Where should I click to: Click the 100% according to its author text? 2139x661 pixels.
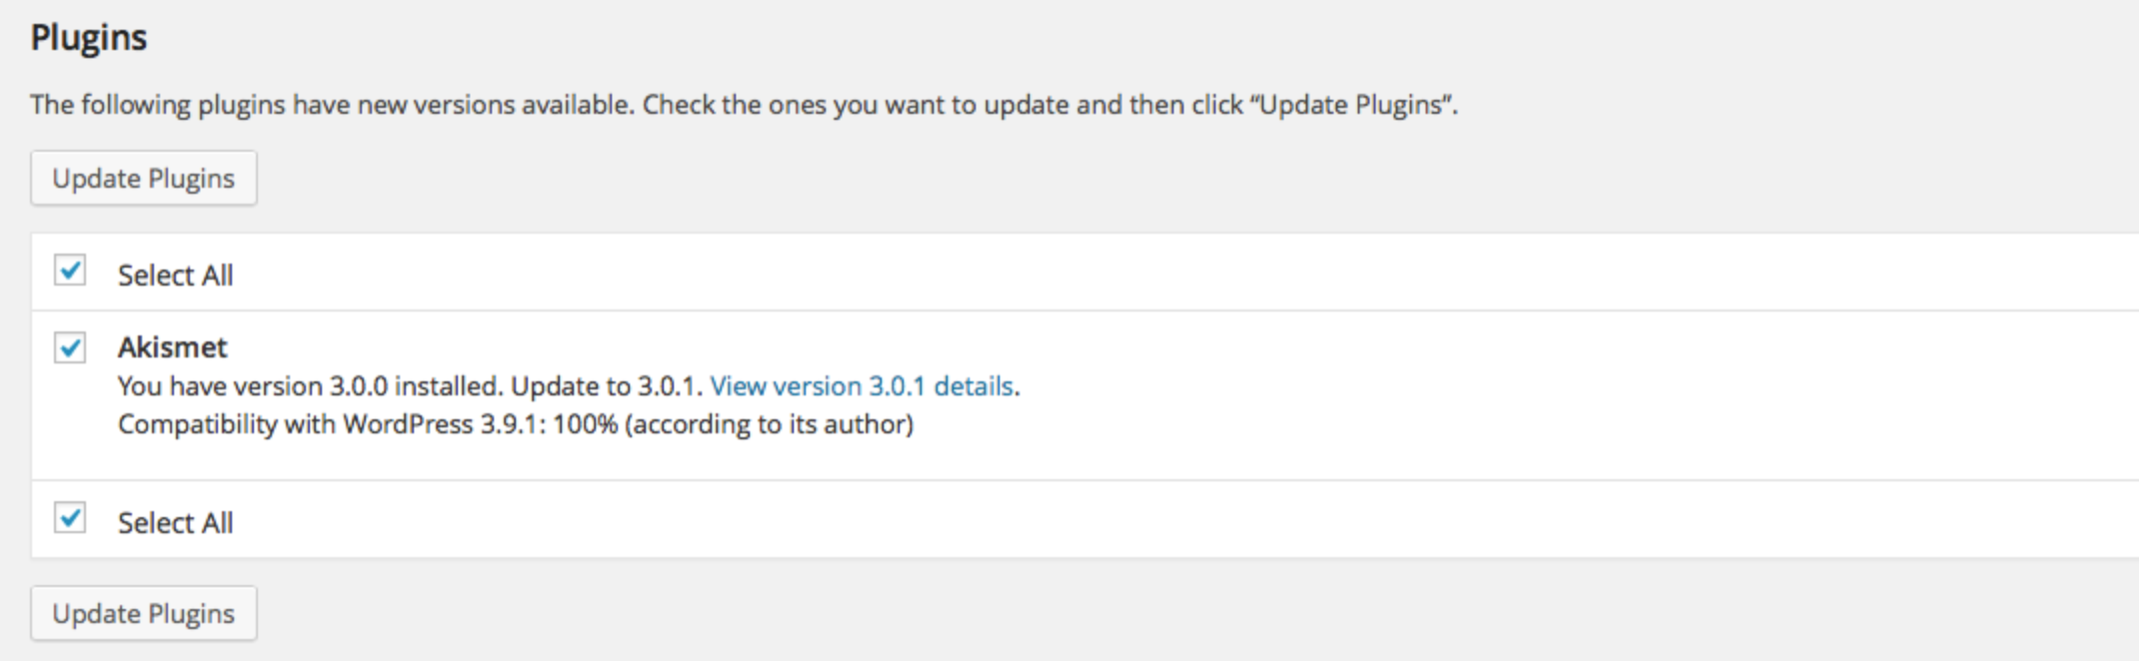point(733,424)
